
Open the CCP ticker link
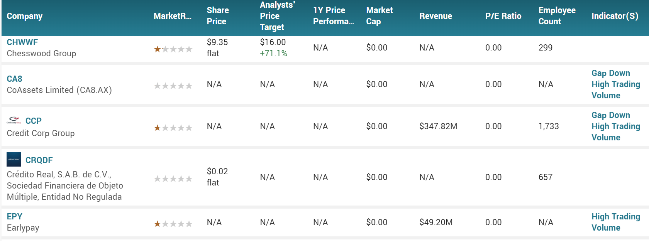[34, 121]
